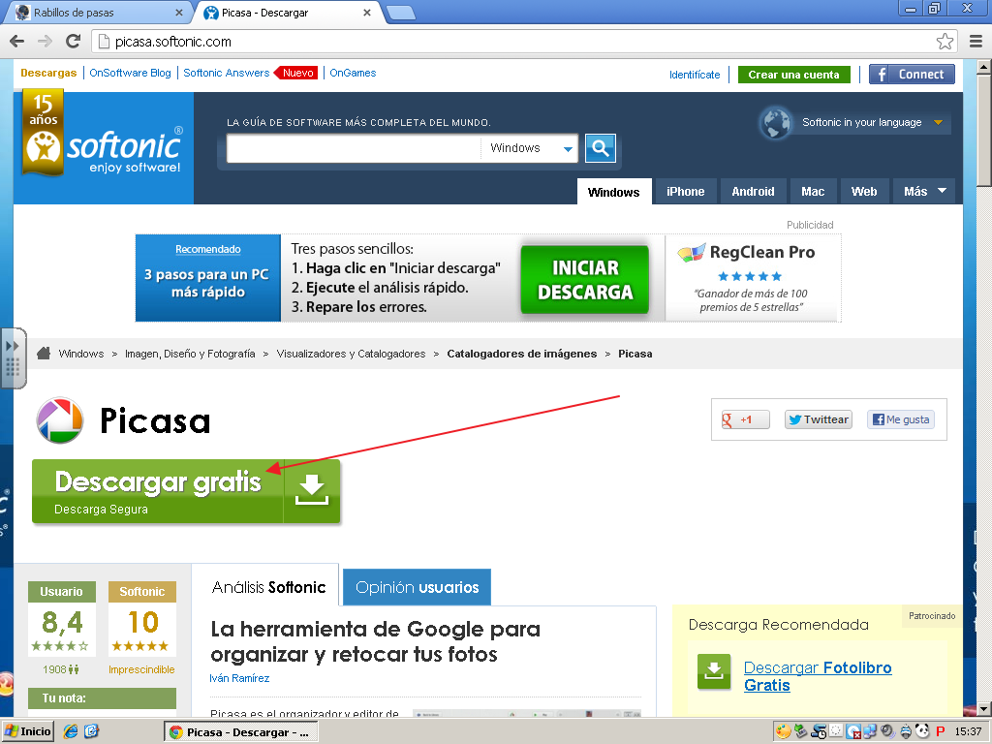The height and width of the screenshot is (744, 992).
Task: Click the Recomendado ad link
Action: click(x=207, y=249)
